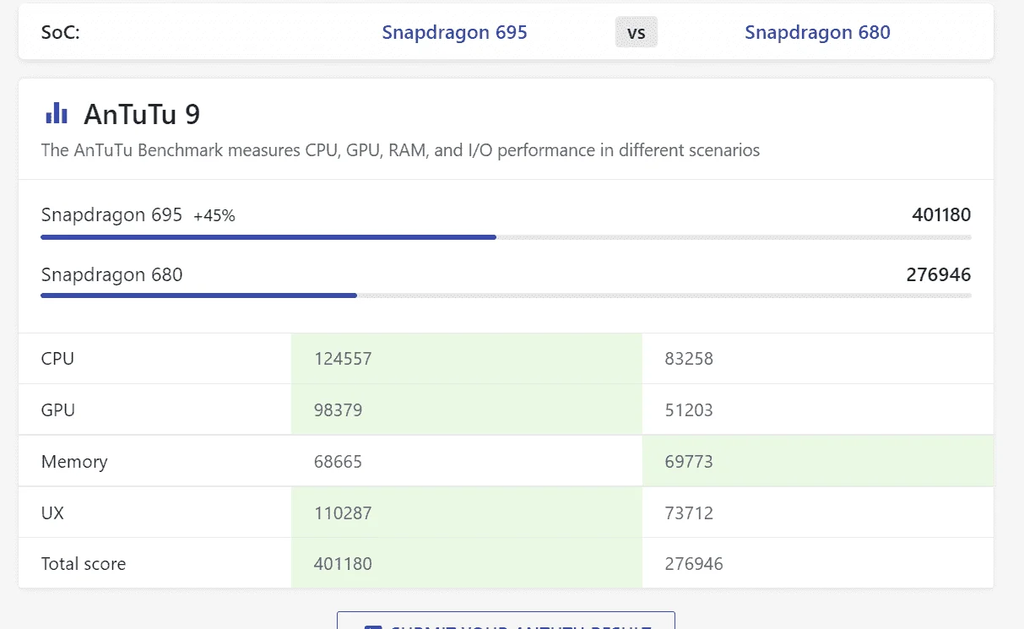
Task: Click the GPU row label
Action: [x=58, y=410]
